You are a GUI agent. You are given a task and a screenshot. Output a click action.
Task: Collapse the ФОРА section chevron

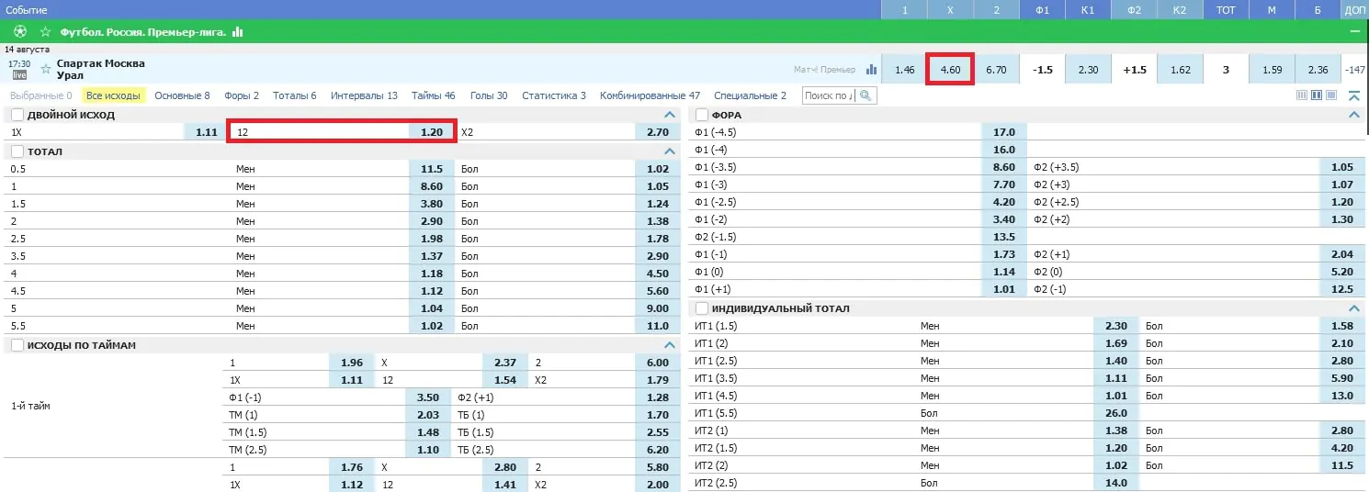coord(1353,115)
